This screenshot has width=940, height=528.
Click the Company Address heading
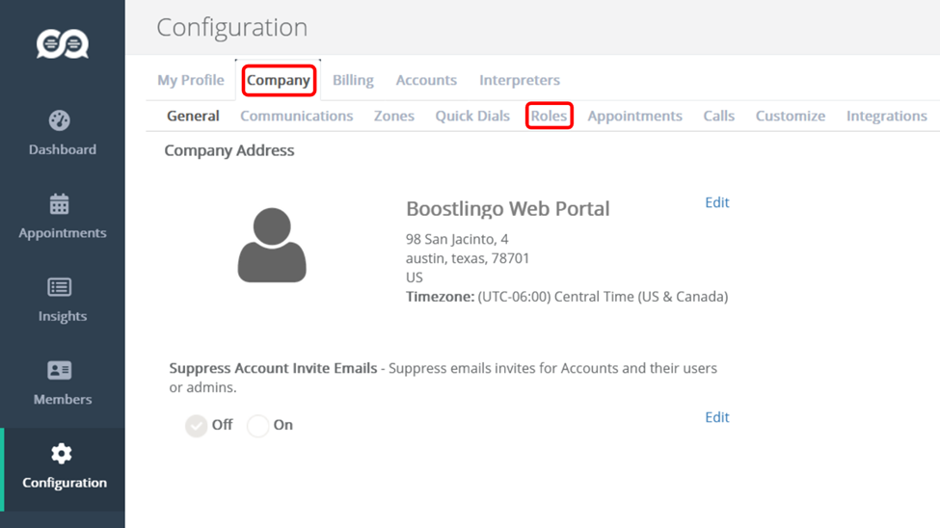229,150
